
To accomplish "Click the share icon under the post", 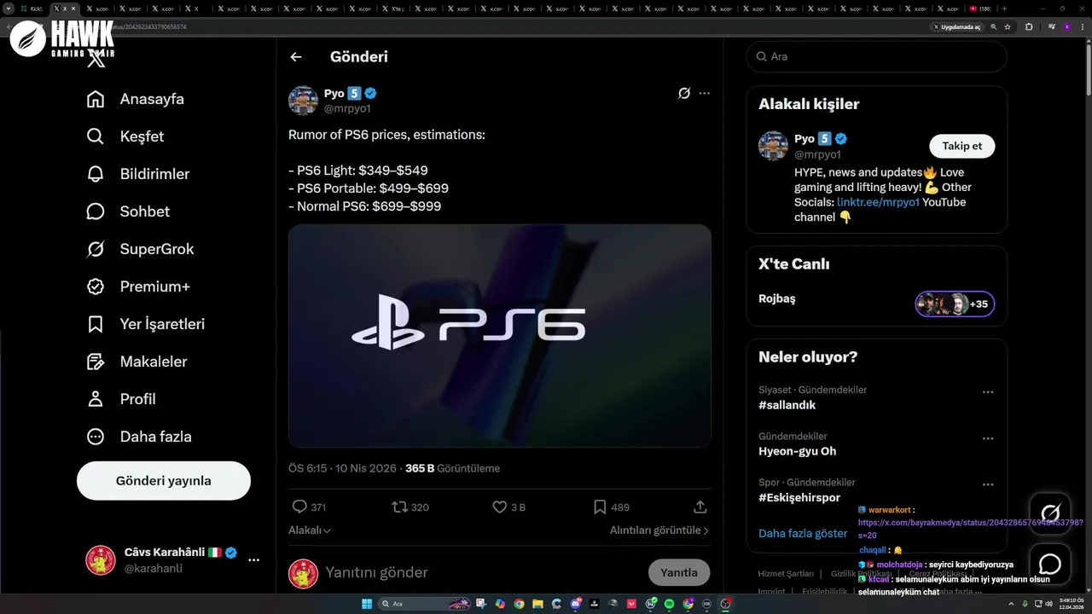I will tap(700, 507).
